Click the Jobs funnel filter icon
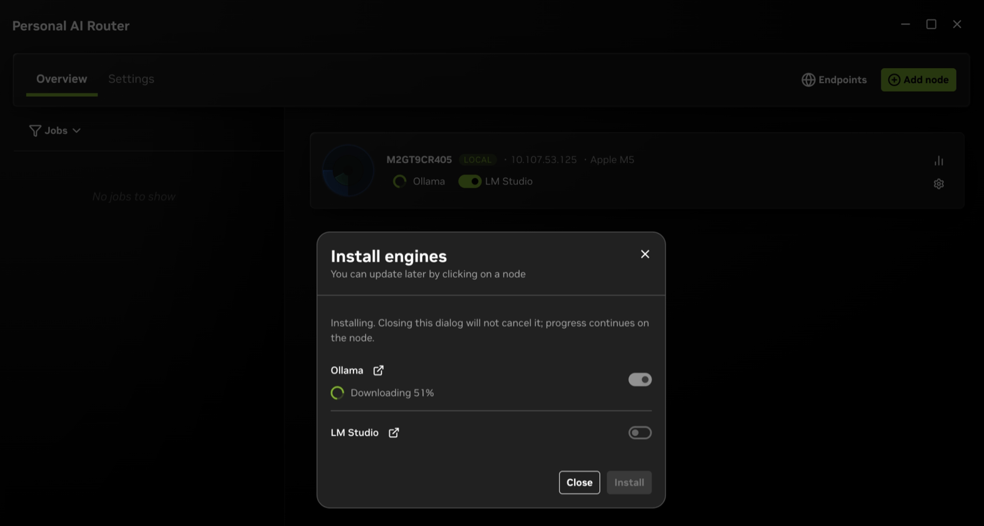 (35, 131)
